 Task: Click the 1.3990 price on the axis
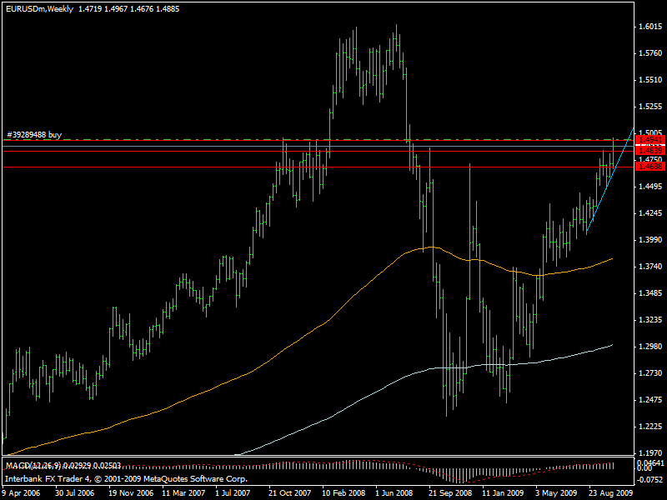[649, 240]
